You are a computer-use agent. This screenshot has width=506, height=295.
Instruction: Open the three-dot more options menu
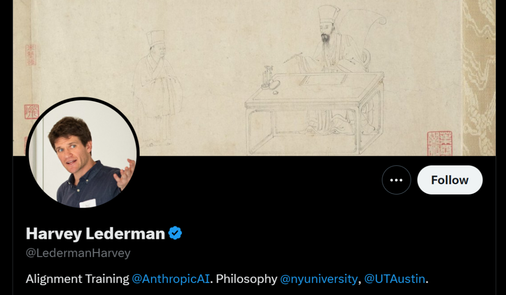[396, 180]
